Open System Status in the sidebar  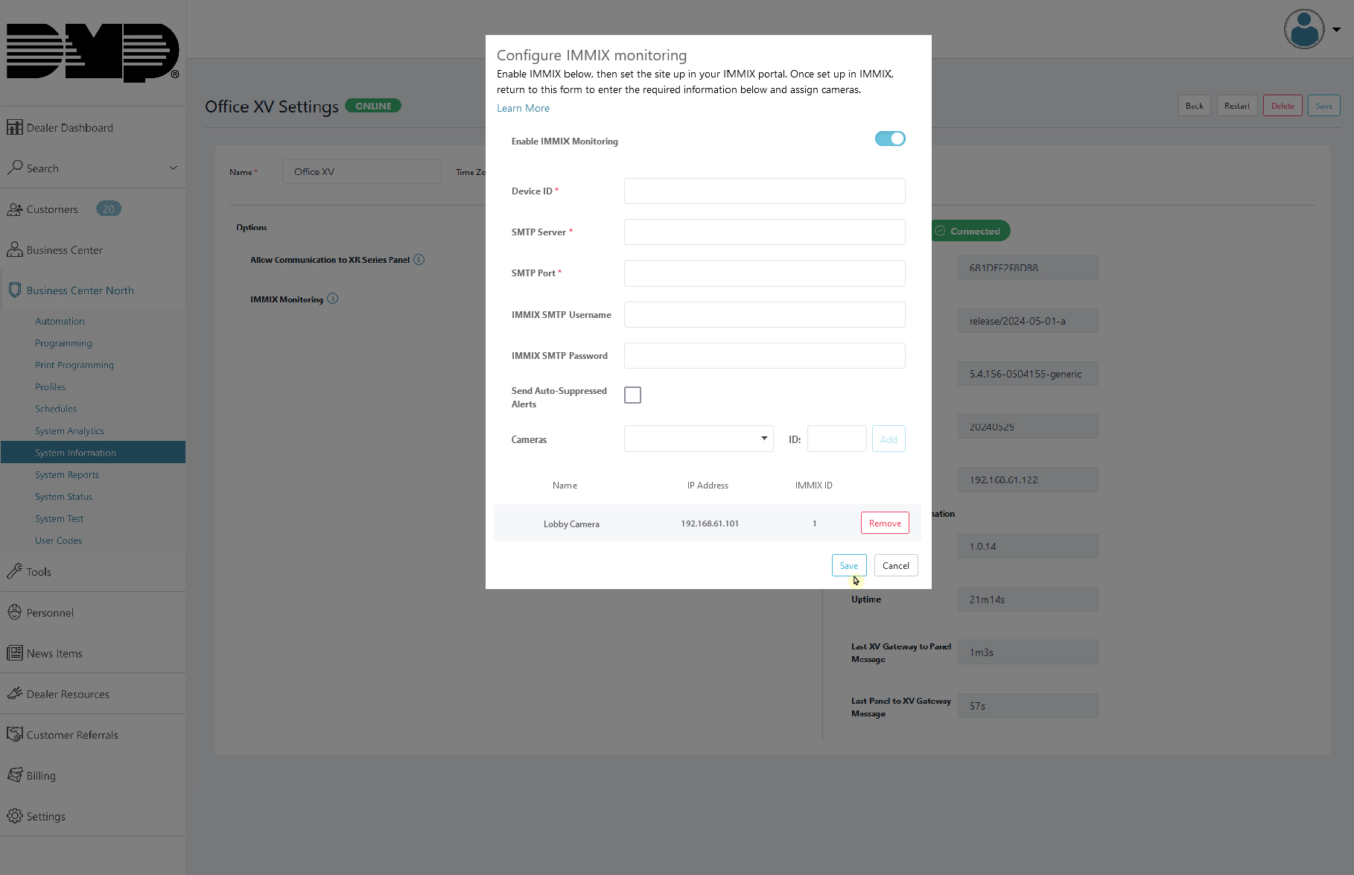point(63,497)
